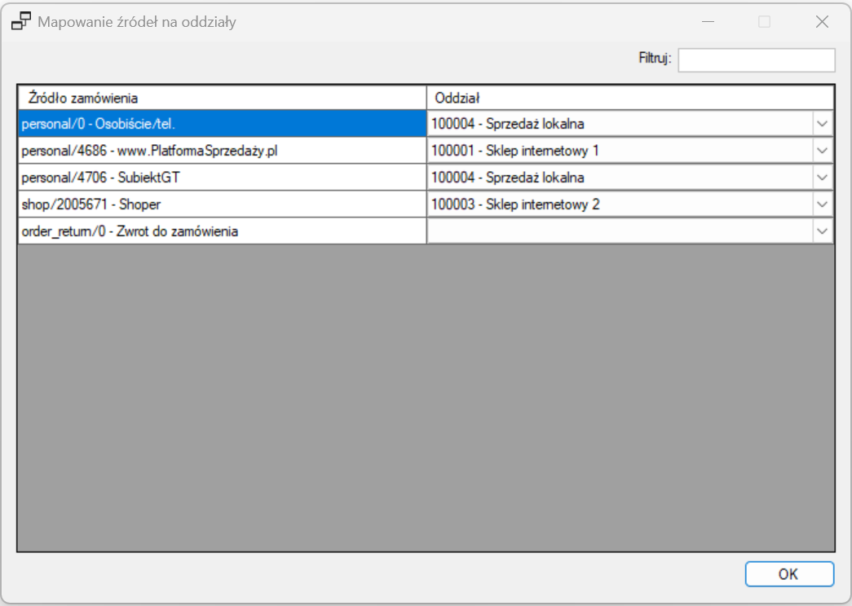
Task: Select the order_return/0 - Zwrot do zamówienia cell
Action: (x=222, y=231)
